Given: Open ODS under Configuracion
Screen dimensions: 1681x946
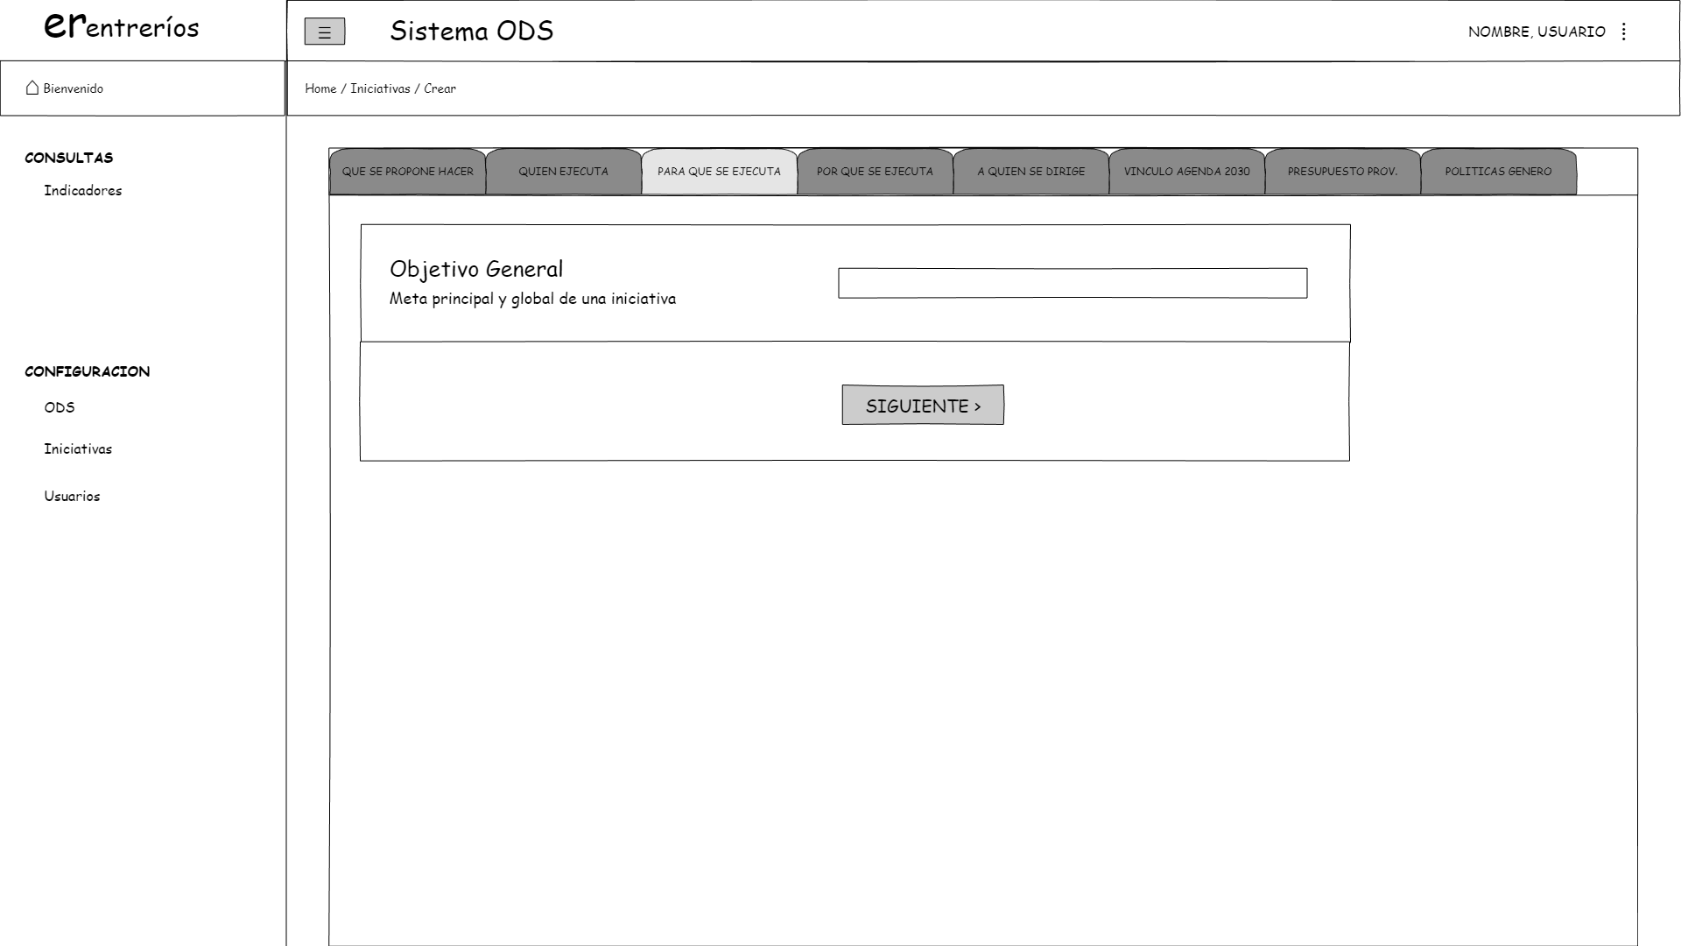Looking at the screenshot, I should [x=60, y=407].
